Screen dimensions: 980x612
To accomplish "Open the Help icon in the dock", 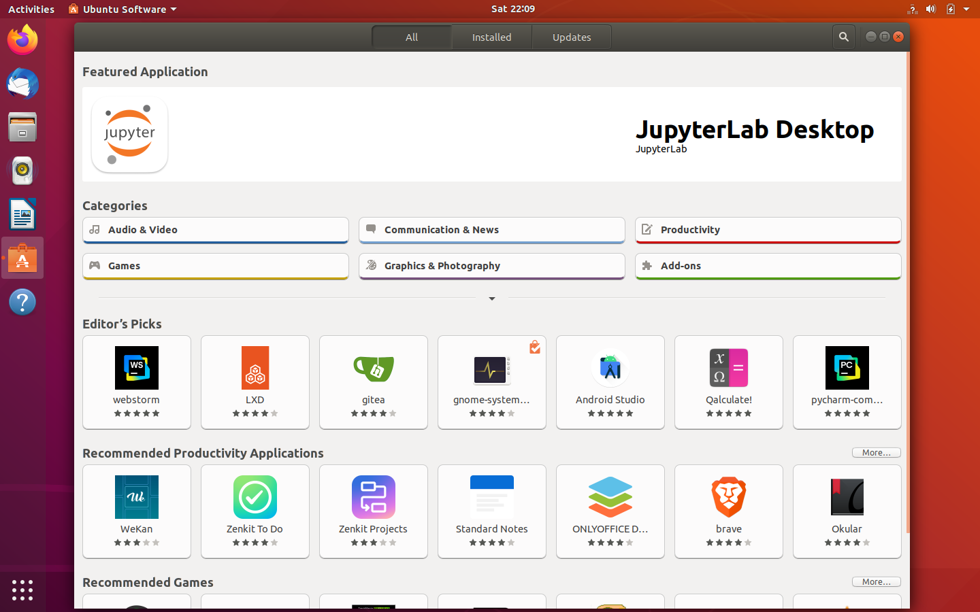I will (x=22, y=302).
